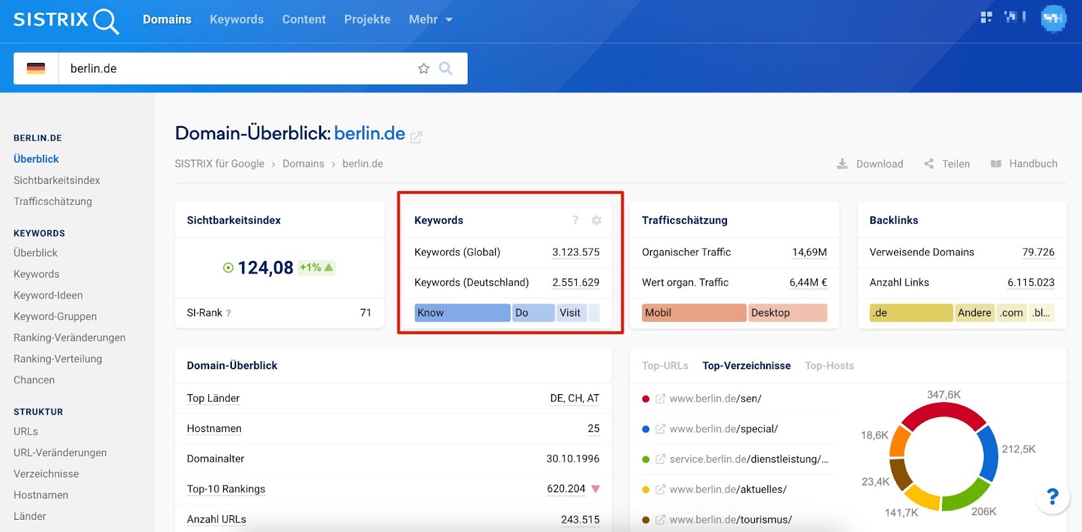Click the green visibility index circle icon
1082x532 pixels.
point(229,268)
